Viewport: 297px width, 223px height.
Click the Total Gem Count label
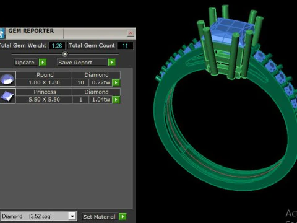92,46
